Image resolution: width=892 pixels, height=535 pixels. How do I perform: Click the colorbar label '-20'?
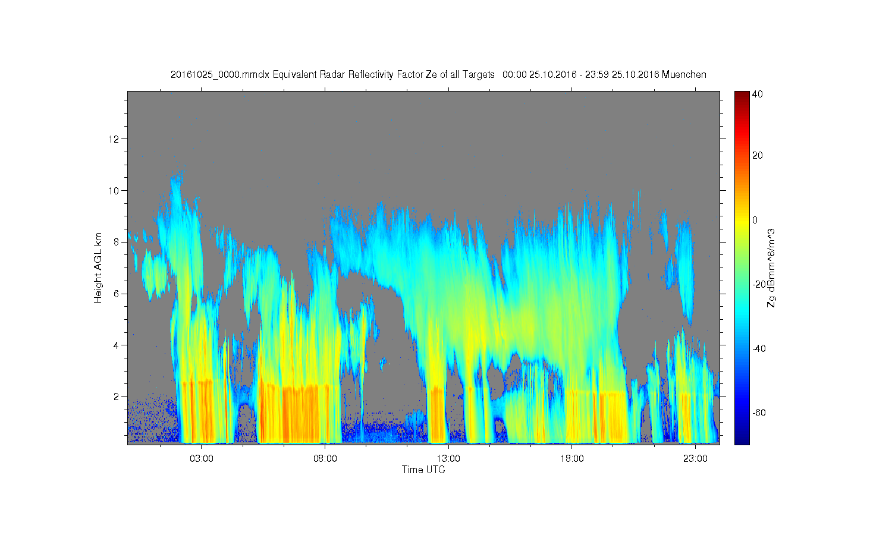pyautogui.click(x=759, y=284)
